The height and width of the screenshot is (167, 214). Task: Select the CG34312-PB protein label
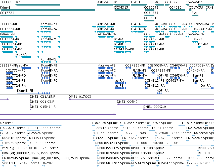pos(154,81)
